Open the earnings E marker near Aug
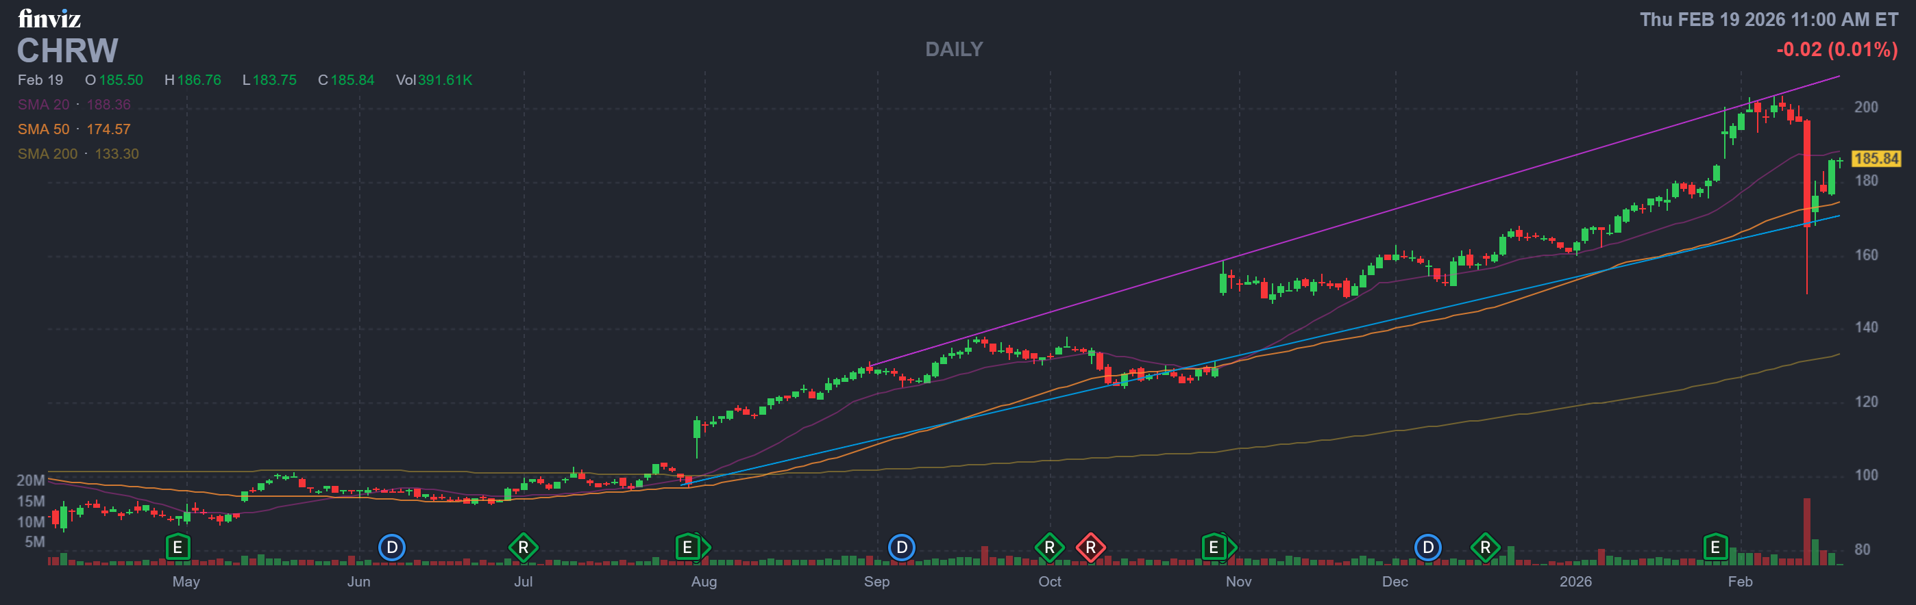The height and width of the screenshot is (605, 1916). [688, 548]
